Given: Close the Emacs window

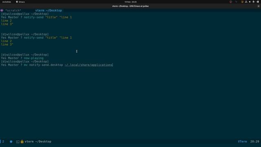Looking at the screenshot, I should coord(259,6).
